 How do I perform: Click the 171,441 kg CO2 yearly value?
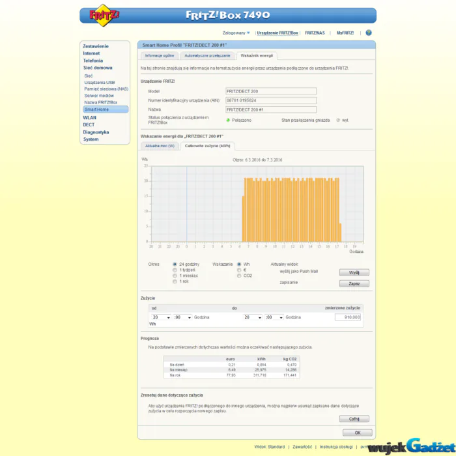tap(290, 375)
